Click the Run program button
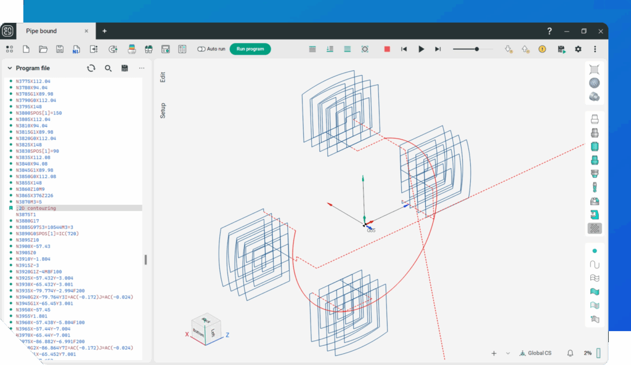631x365 pixels. click(x=250, y=49)
